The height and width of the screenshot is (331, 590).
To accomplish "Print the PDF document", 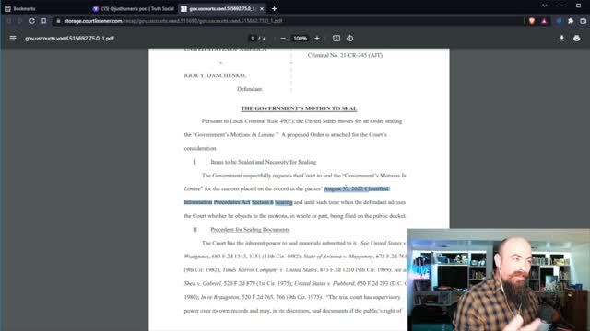I will 576,39.
